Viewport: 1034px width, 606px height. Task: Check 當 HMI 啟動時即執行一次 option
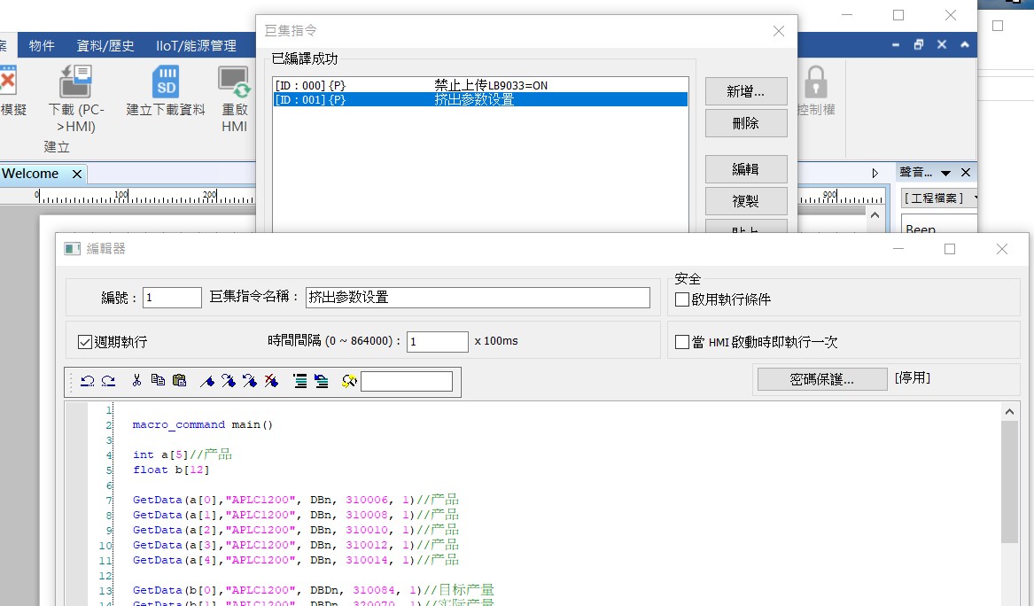(682, 342)
